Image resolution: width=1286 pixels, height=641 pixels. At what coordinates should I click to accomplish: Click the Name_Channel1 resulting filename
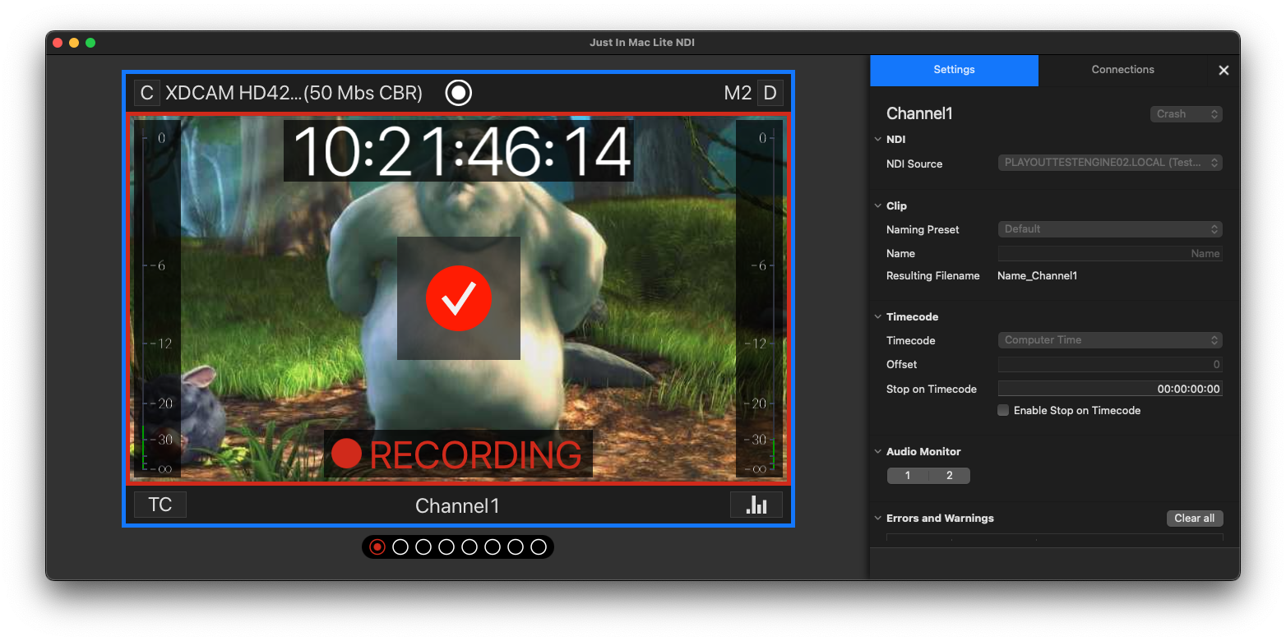point(1037,276)
